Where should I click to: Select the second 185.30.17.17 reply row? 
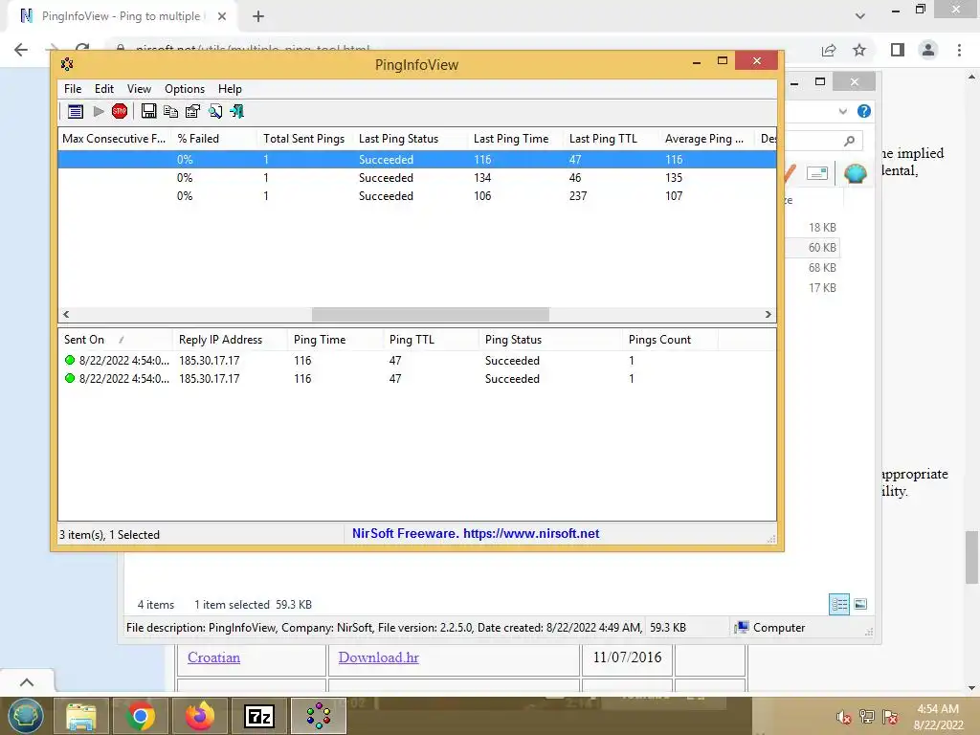[x=417, y=378]
